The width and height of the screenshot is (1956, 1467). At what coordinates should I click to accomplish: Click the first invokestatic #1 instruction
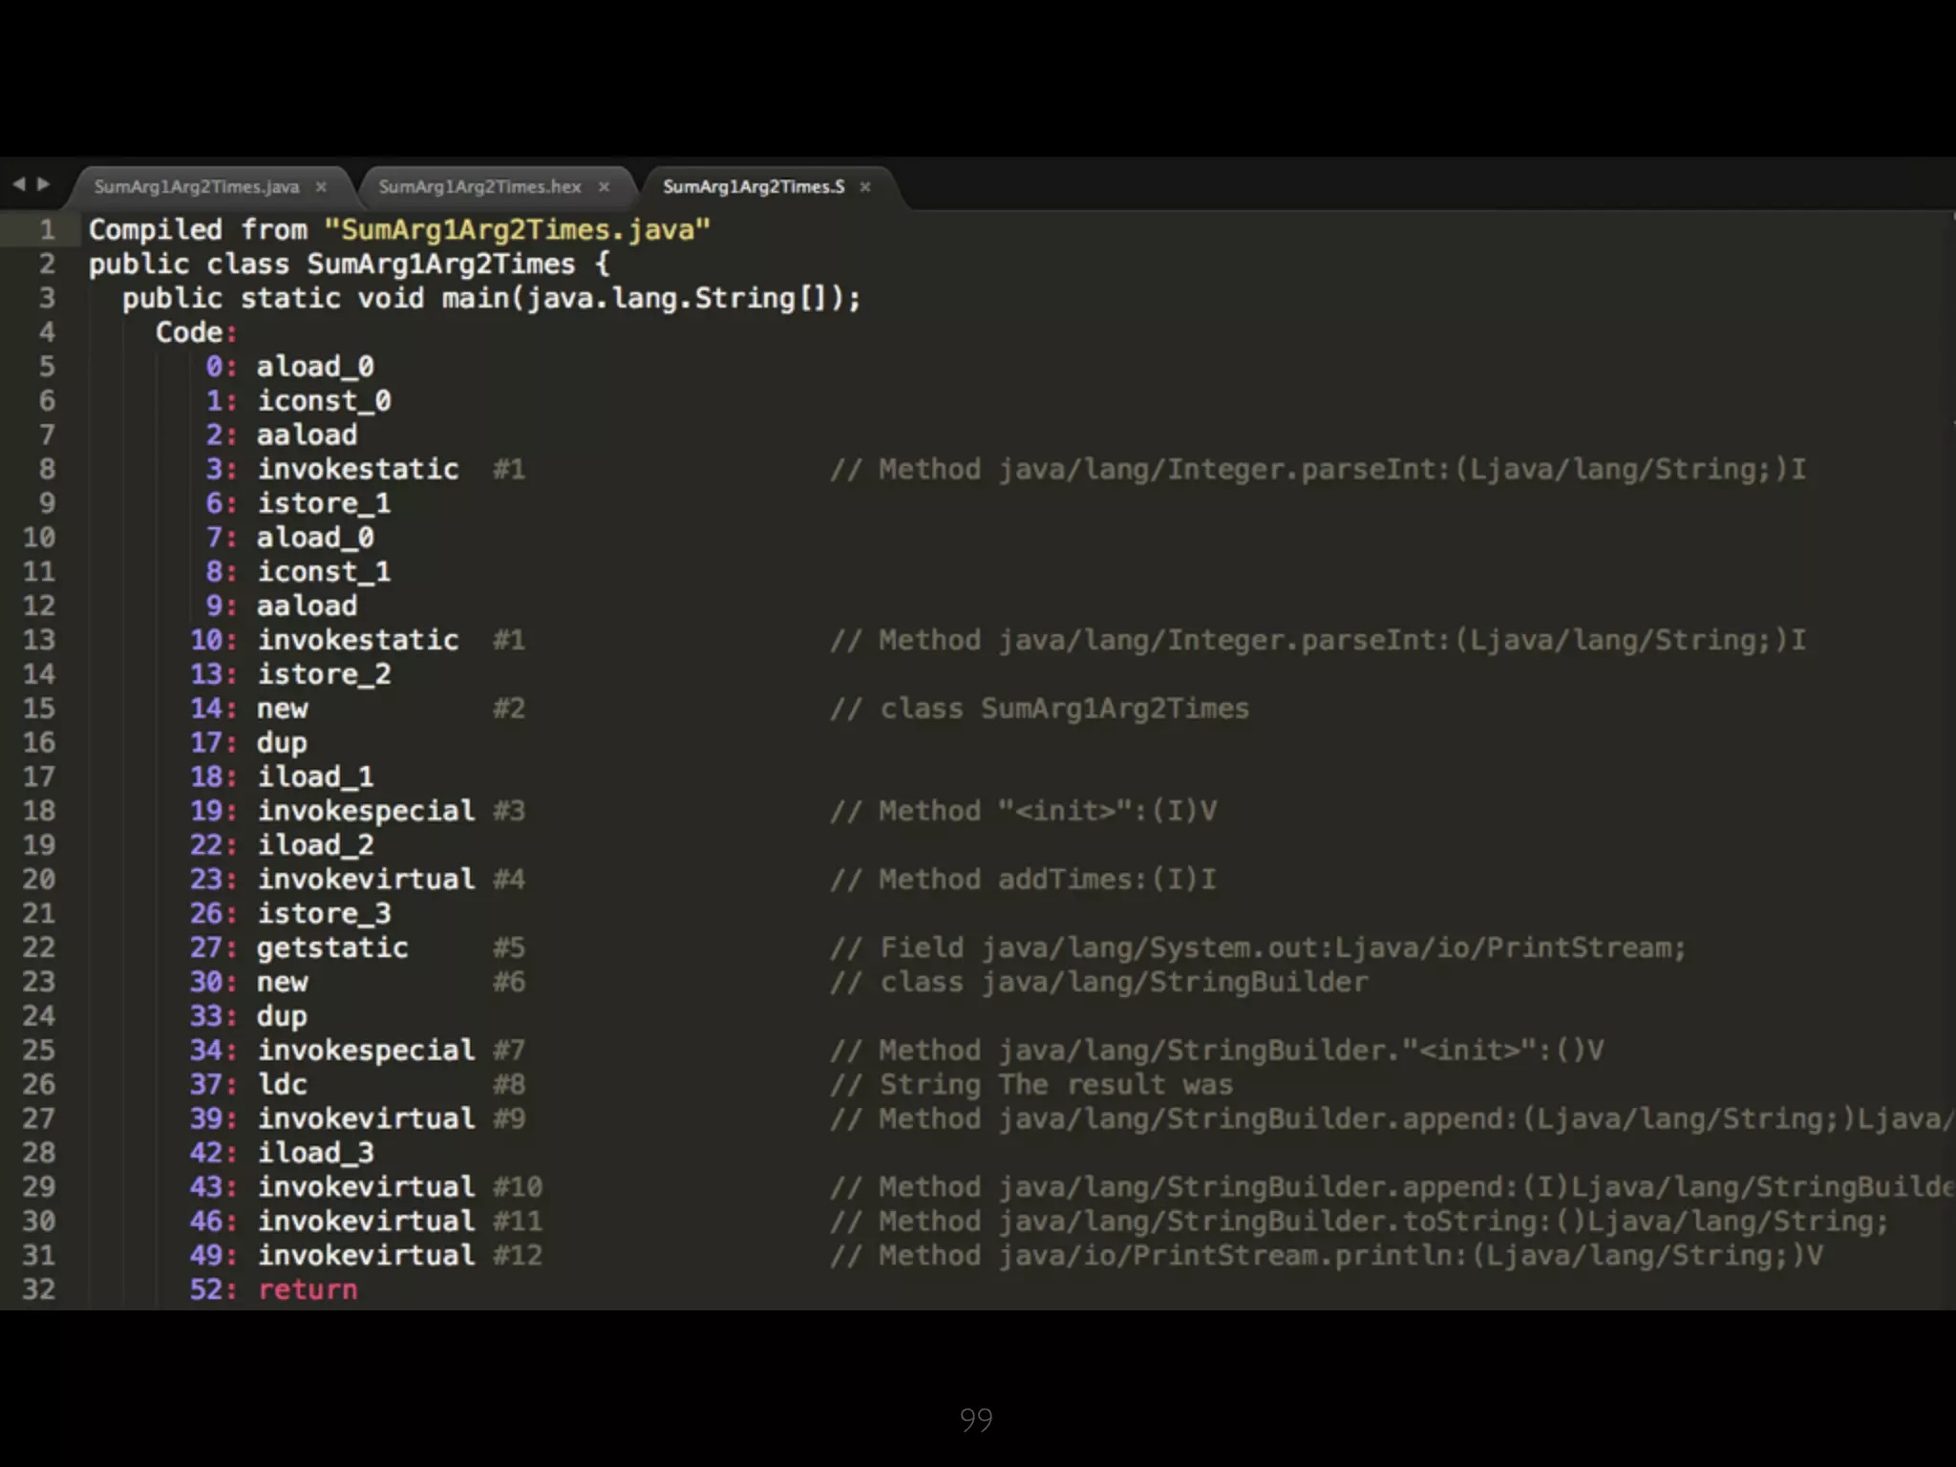pyautogui.click(x=358, y=469)
